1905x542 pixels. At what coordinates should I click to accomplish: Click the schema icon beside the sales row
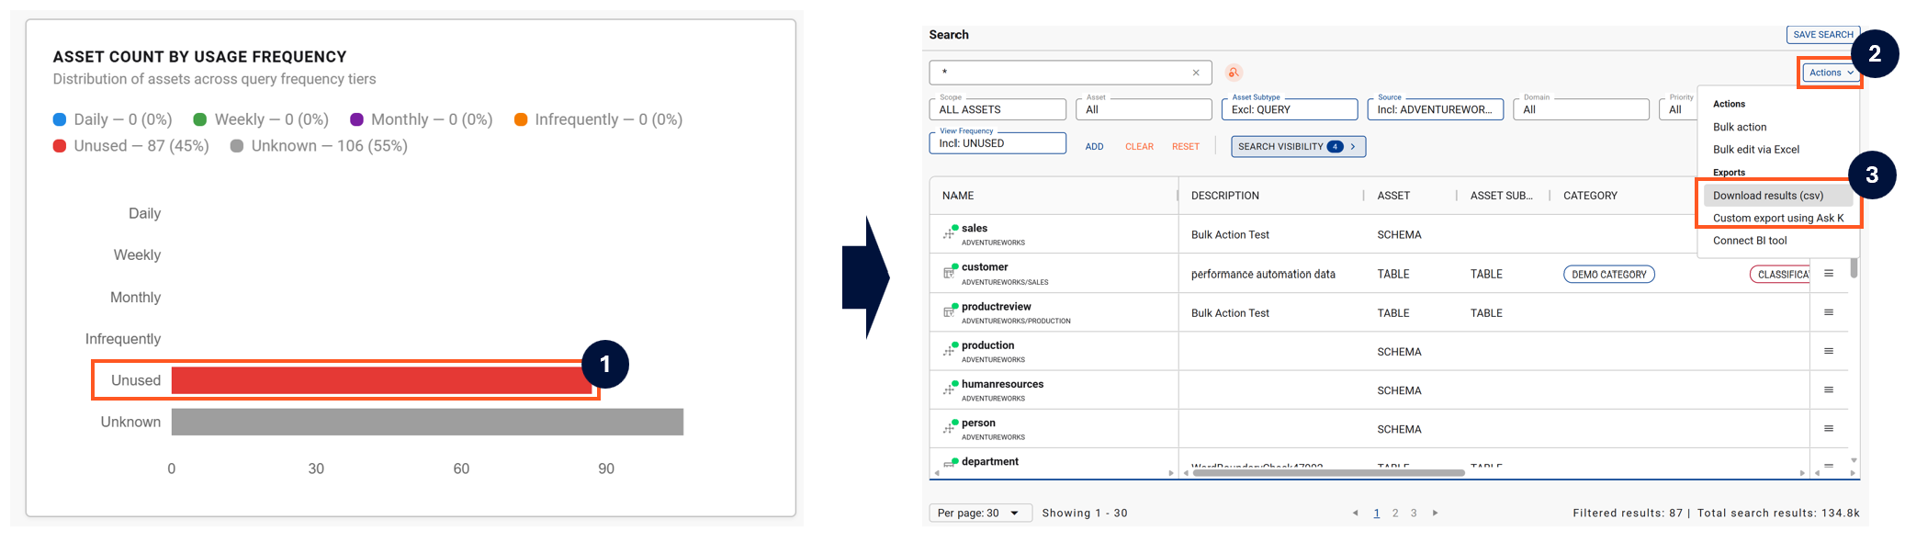click(x=950, y=232)
